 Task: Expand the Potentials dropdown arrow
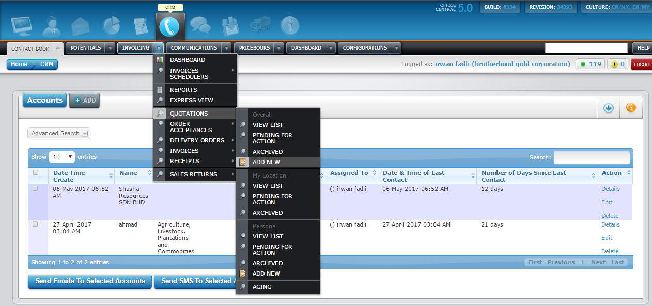click(x=110, y=48)
